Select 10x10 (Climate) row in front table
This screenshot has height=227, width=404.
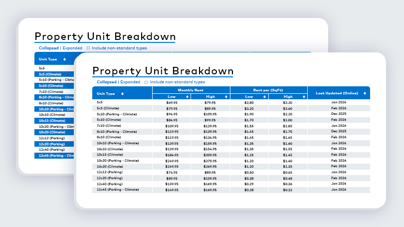pos(231,149)
